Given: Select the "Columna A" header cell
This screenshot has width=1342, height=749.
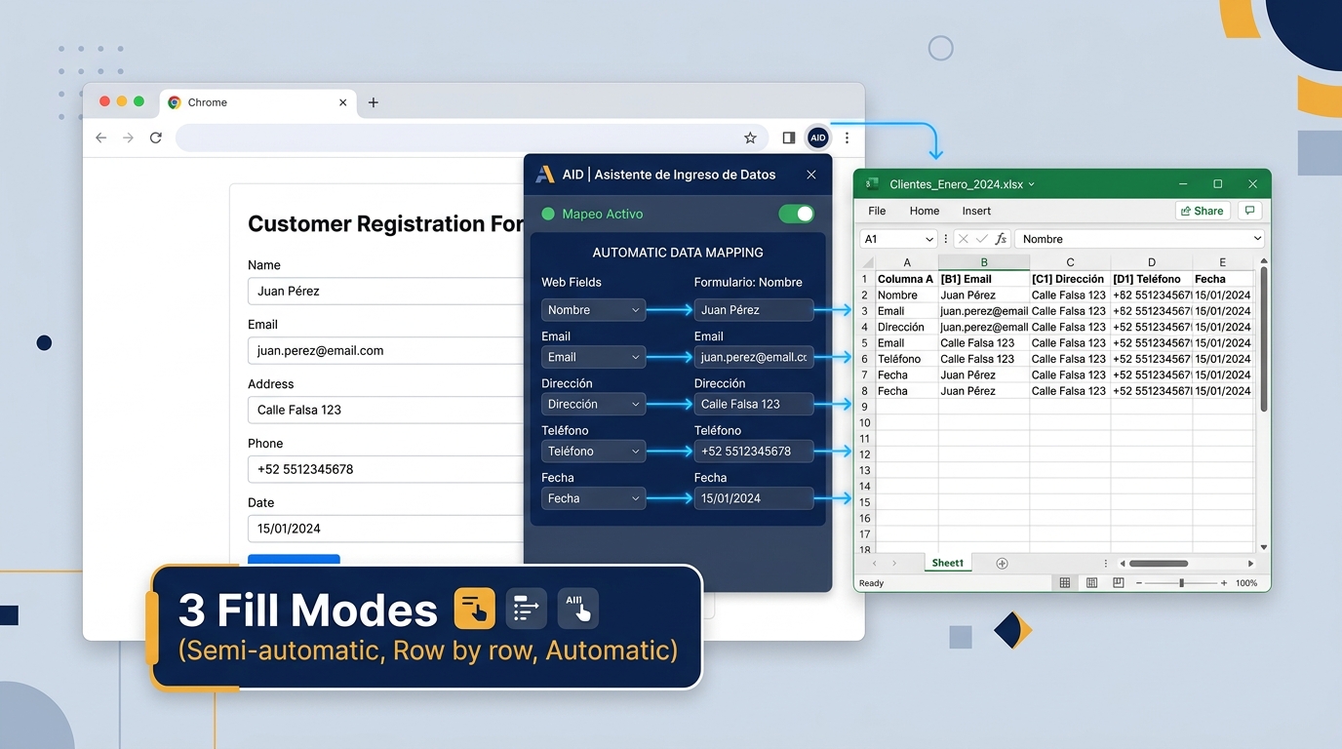Looking at the screenshot, I should click(906, 279).
